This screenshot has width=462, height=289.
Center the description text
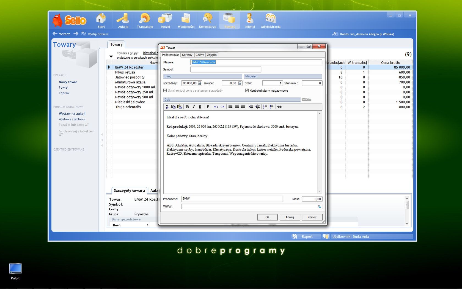(x=237, y=107)
